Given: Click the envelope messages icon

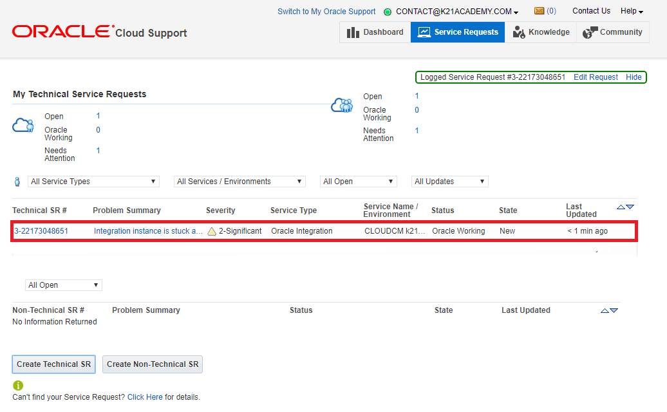Looking at the screenshot, I should pos(539,11).
